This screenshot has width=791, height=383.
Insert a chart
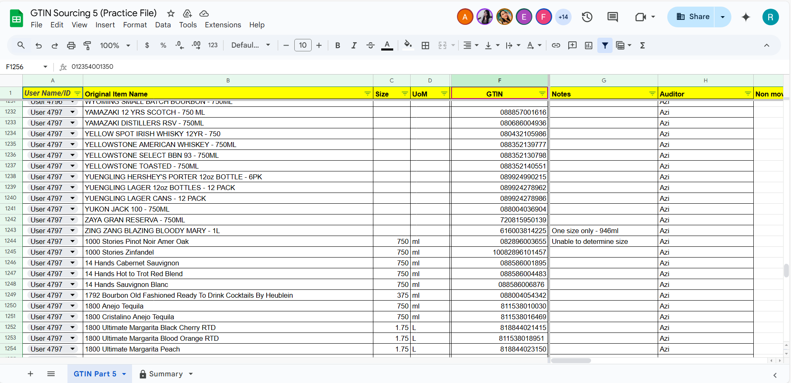pos(589,46)
